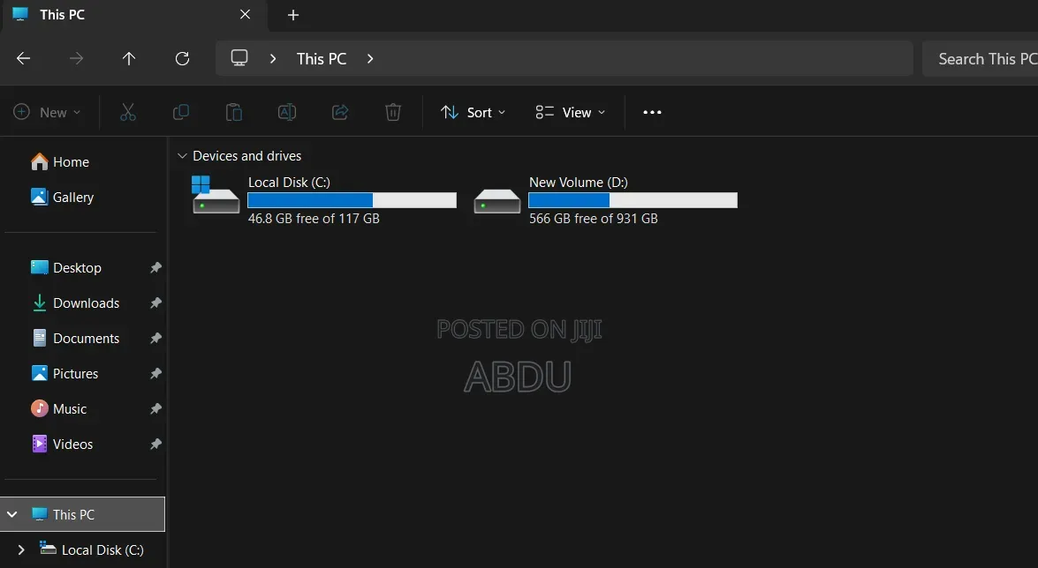Close the This PC tab
This screenshot has height=568, width=1038.
(x=245, y=14)
